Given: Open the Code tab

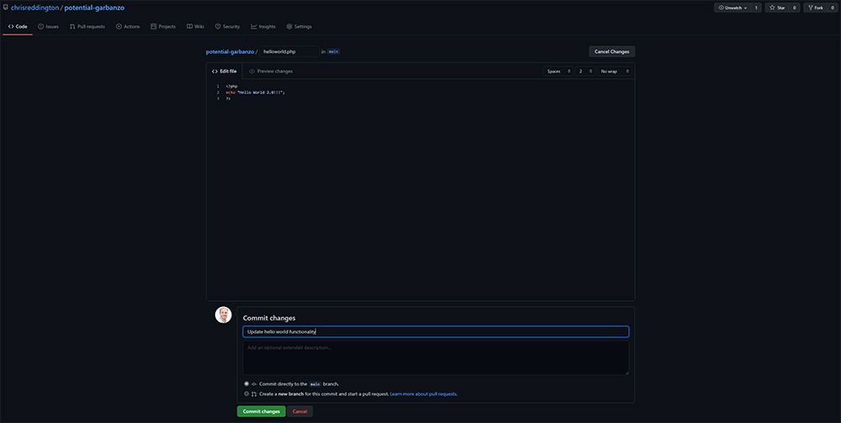Looking at the screenshot, I should pos(18,26).
